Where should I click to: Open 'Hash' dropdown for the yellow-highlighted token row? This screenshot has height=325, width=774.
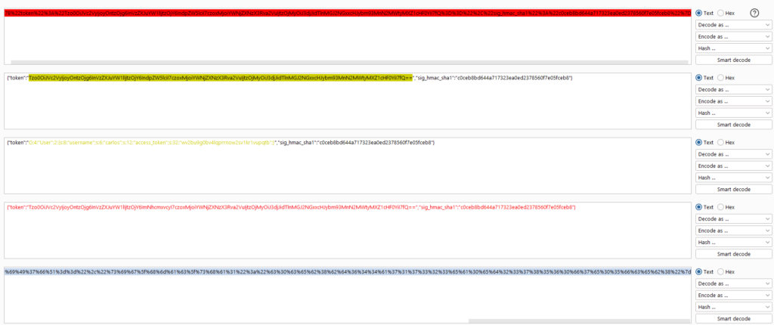(x=733, y=113)
